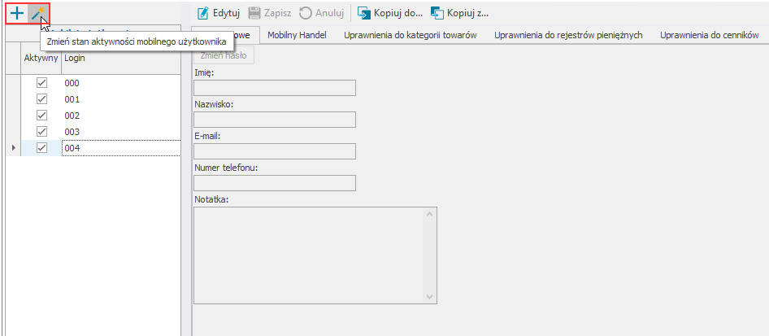The width and height of the screenshot is (769, 336).
Task: Click the Kopiuj z... icon
Action: pyautogui.click(x=437, y=13)
